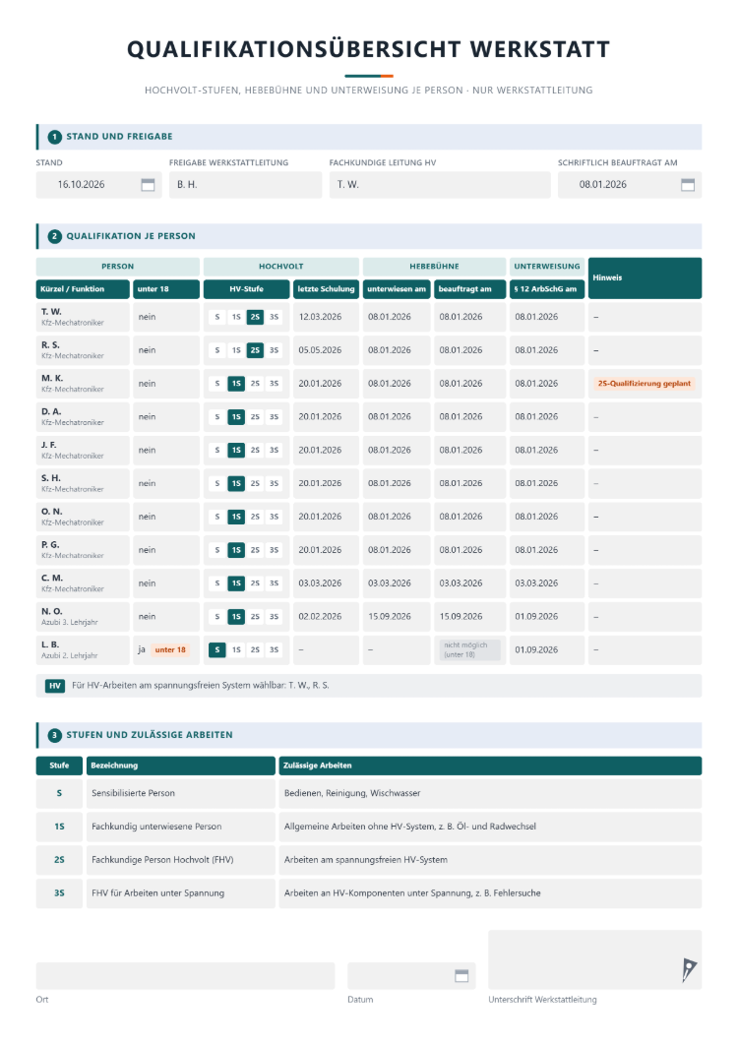
Task: Click the 'nicht möglich (unter 18)' cell
Action: click(x=469, y=649)
